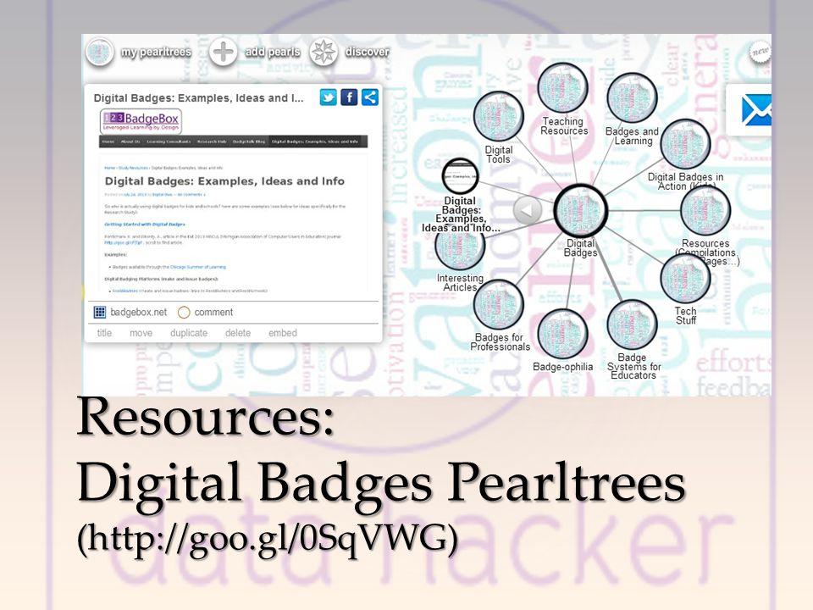Click the gray back arrow button
Viewport: 813px width, 610px height.
528,211
